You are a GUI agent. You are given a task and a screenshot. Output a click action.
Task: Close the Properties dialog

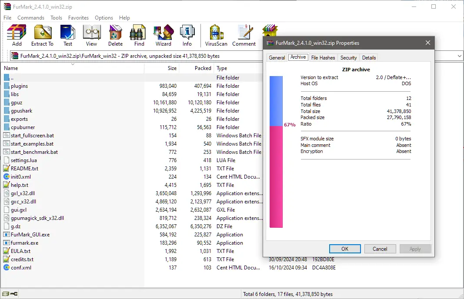tap(428, 43)
